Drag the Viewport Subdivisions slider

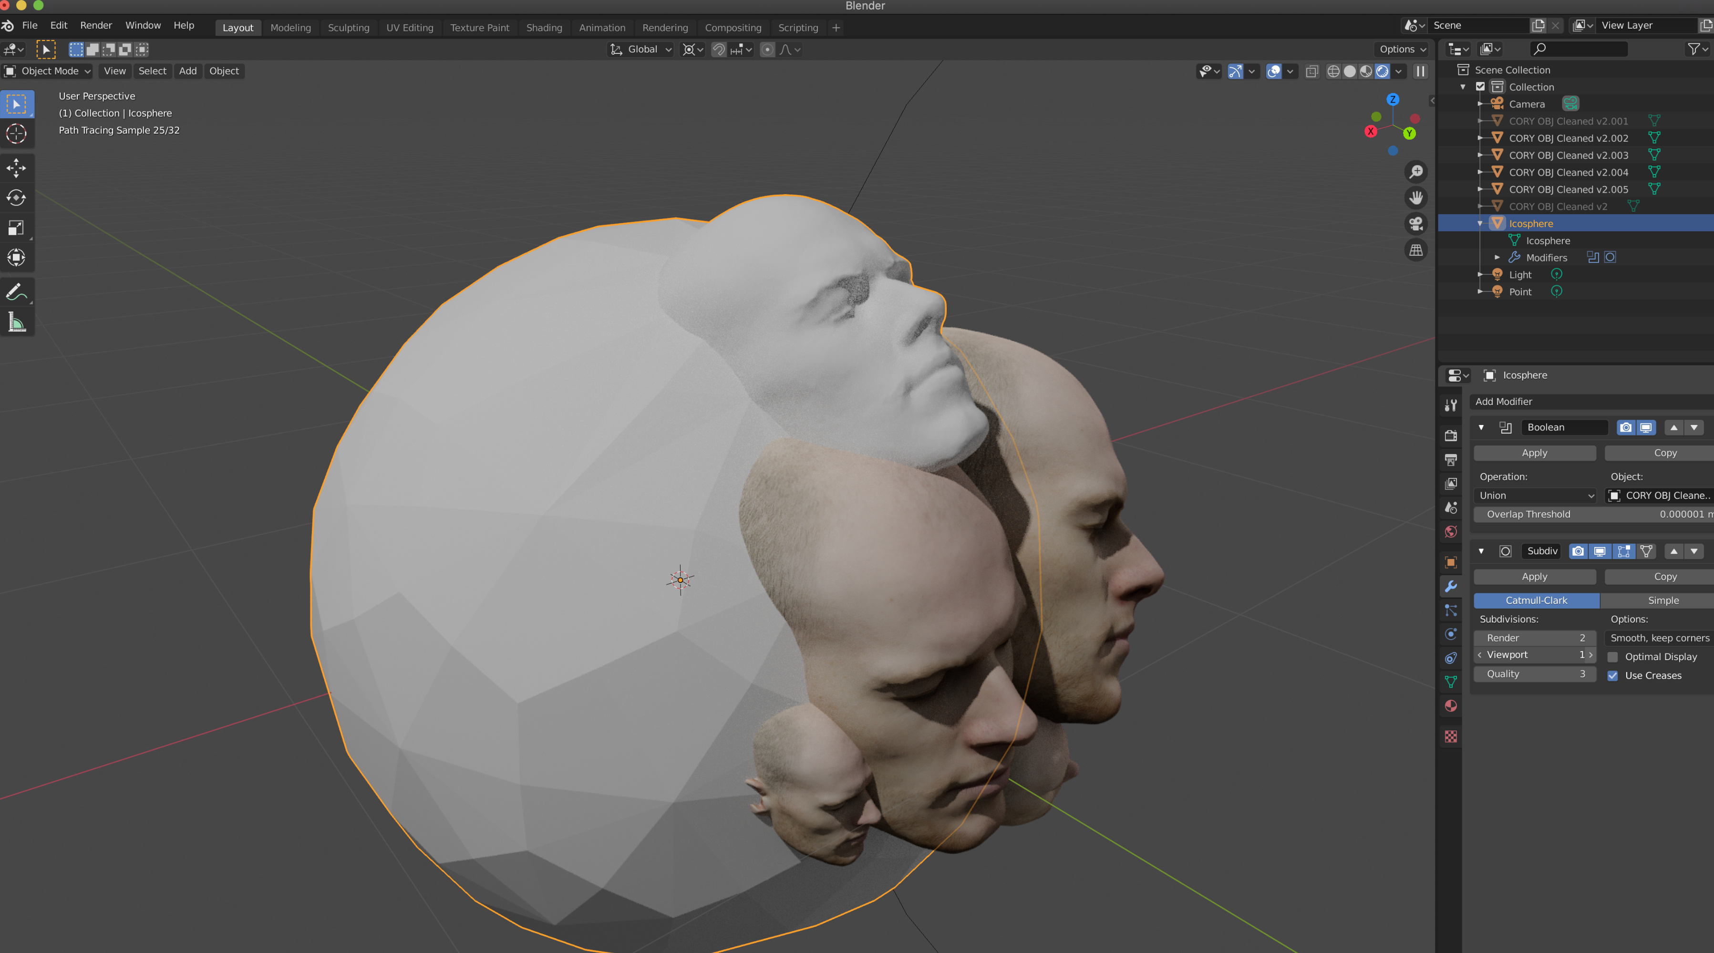tap(1536, 655)
